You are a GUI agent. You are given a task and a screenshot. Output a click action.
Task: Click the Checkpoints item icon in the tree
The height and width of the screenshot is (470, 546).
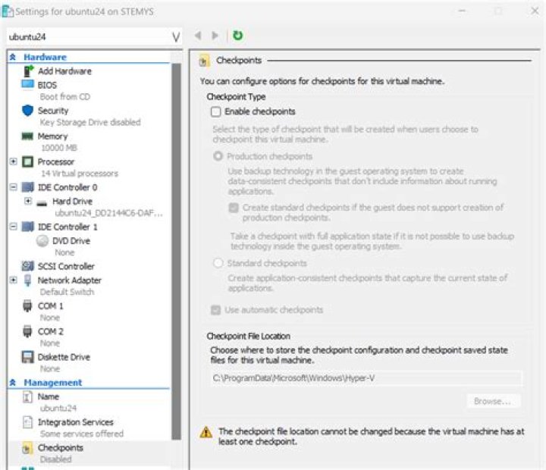pyautogui.click(x=27, y=448)
